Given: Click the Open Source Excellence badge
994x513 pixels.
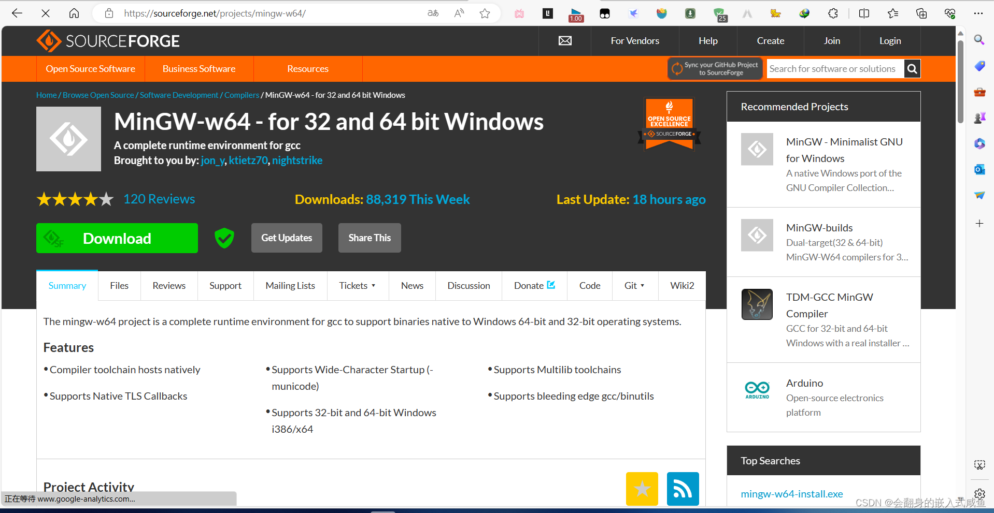Looking at the screenshot, I should [669, 124].
